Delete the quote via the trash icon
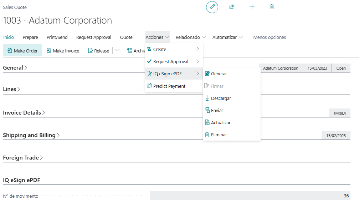359x207 pixels. pyautogui.click(x=271, y=7)
